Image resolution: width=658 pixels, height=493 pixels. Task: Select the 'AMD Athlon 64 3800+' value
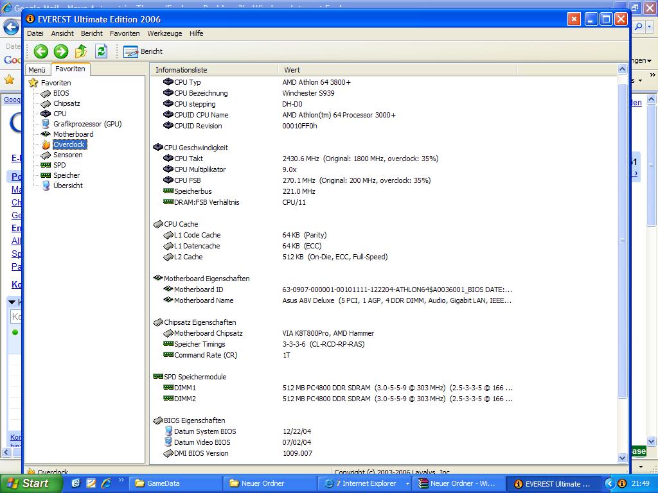pyautogui.click(x=316, y=82)
